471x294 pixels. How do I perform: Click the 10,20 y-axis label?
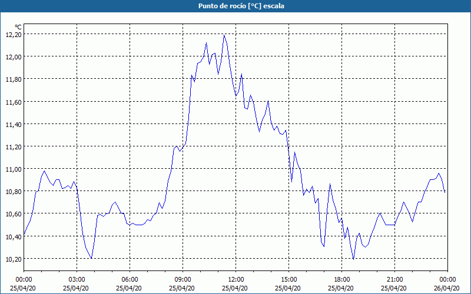(x=14, y=259)
